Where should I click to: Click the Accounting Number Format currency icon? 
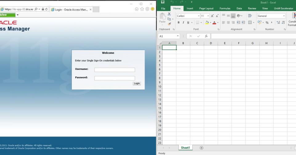point(260,22)
